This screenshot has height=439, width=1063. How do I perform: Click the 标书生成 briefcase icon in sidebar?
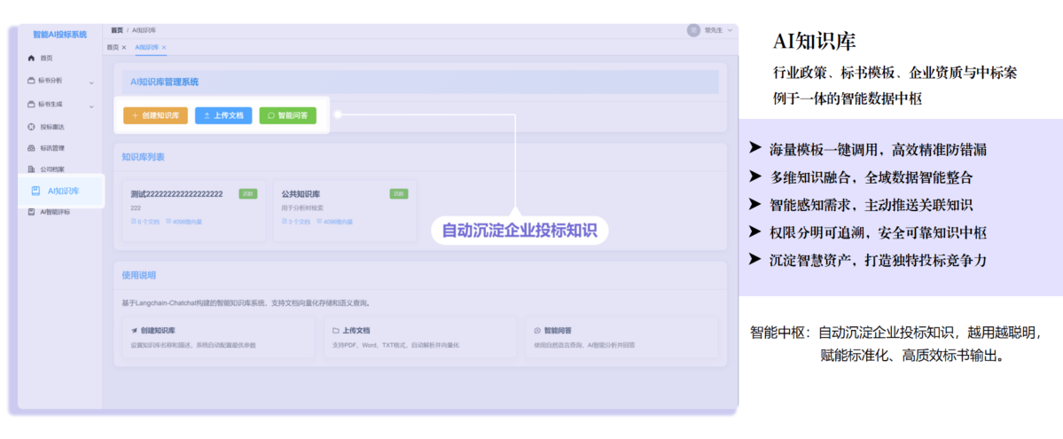point(32,104)
